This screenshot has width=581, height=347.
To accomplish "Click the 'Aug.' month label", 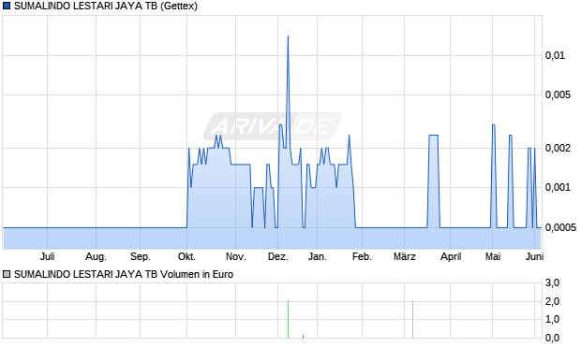I will [x=96, y=256].
